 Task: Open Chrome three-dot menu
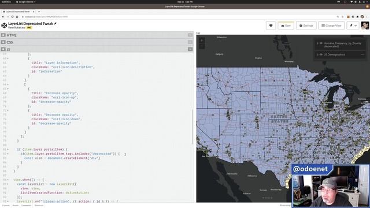[x=367, y=17]
